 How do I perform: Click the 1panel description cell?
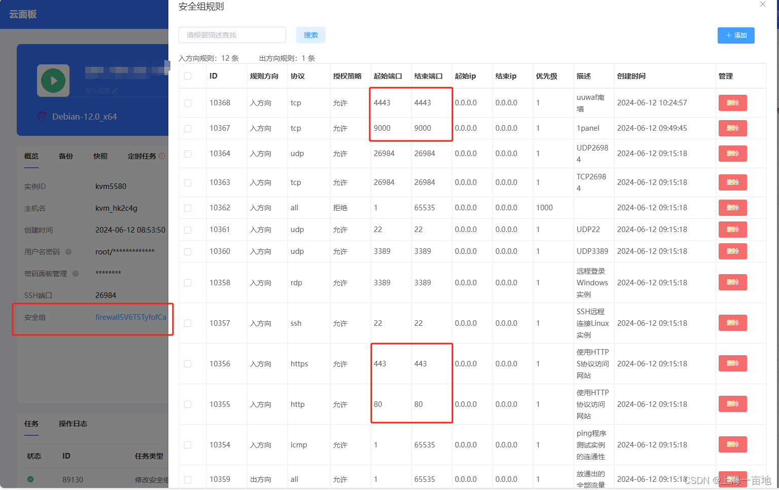point(588,128)
